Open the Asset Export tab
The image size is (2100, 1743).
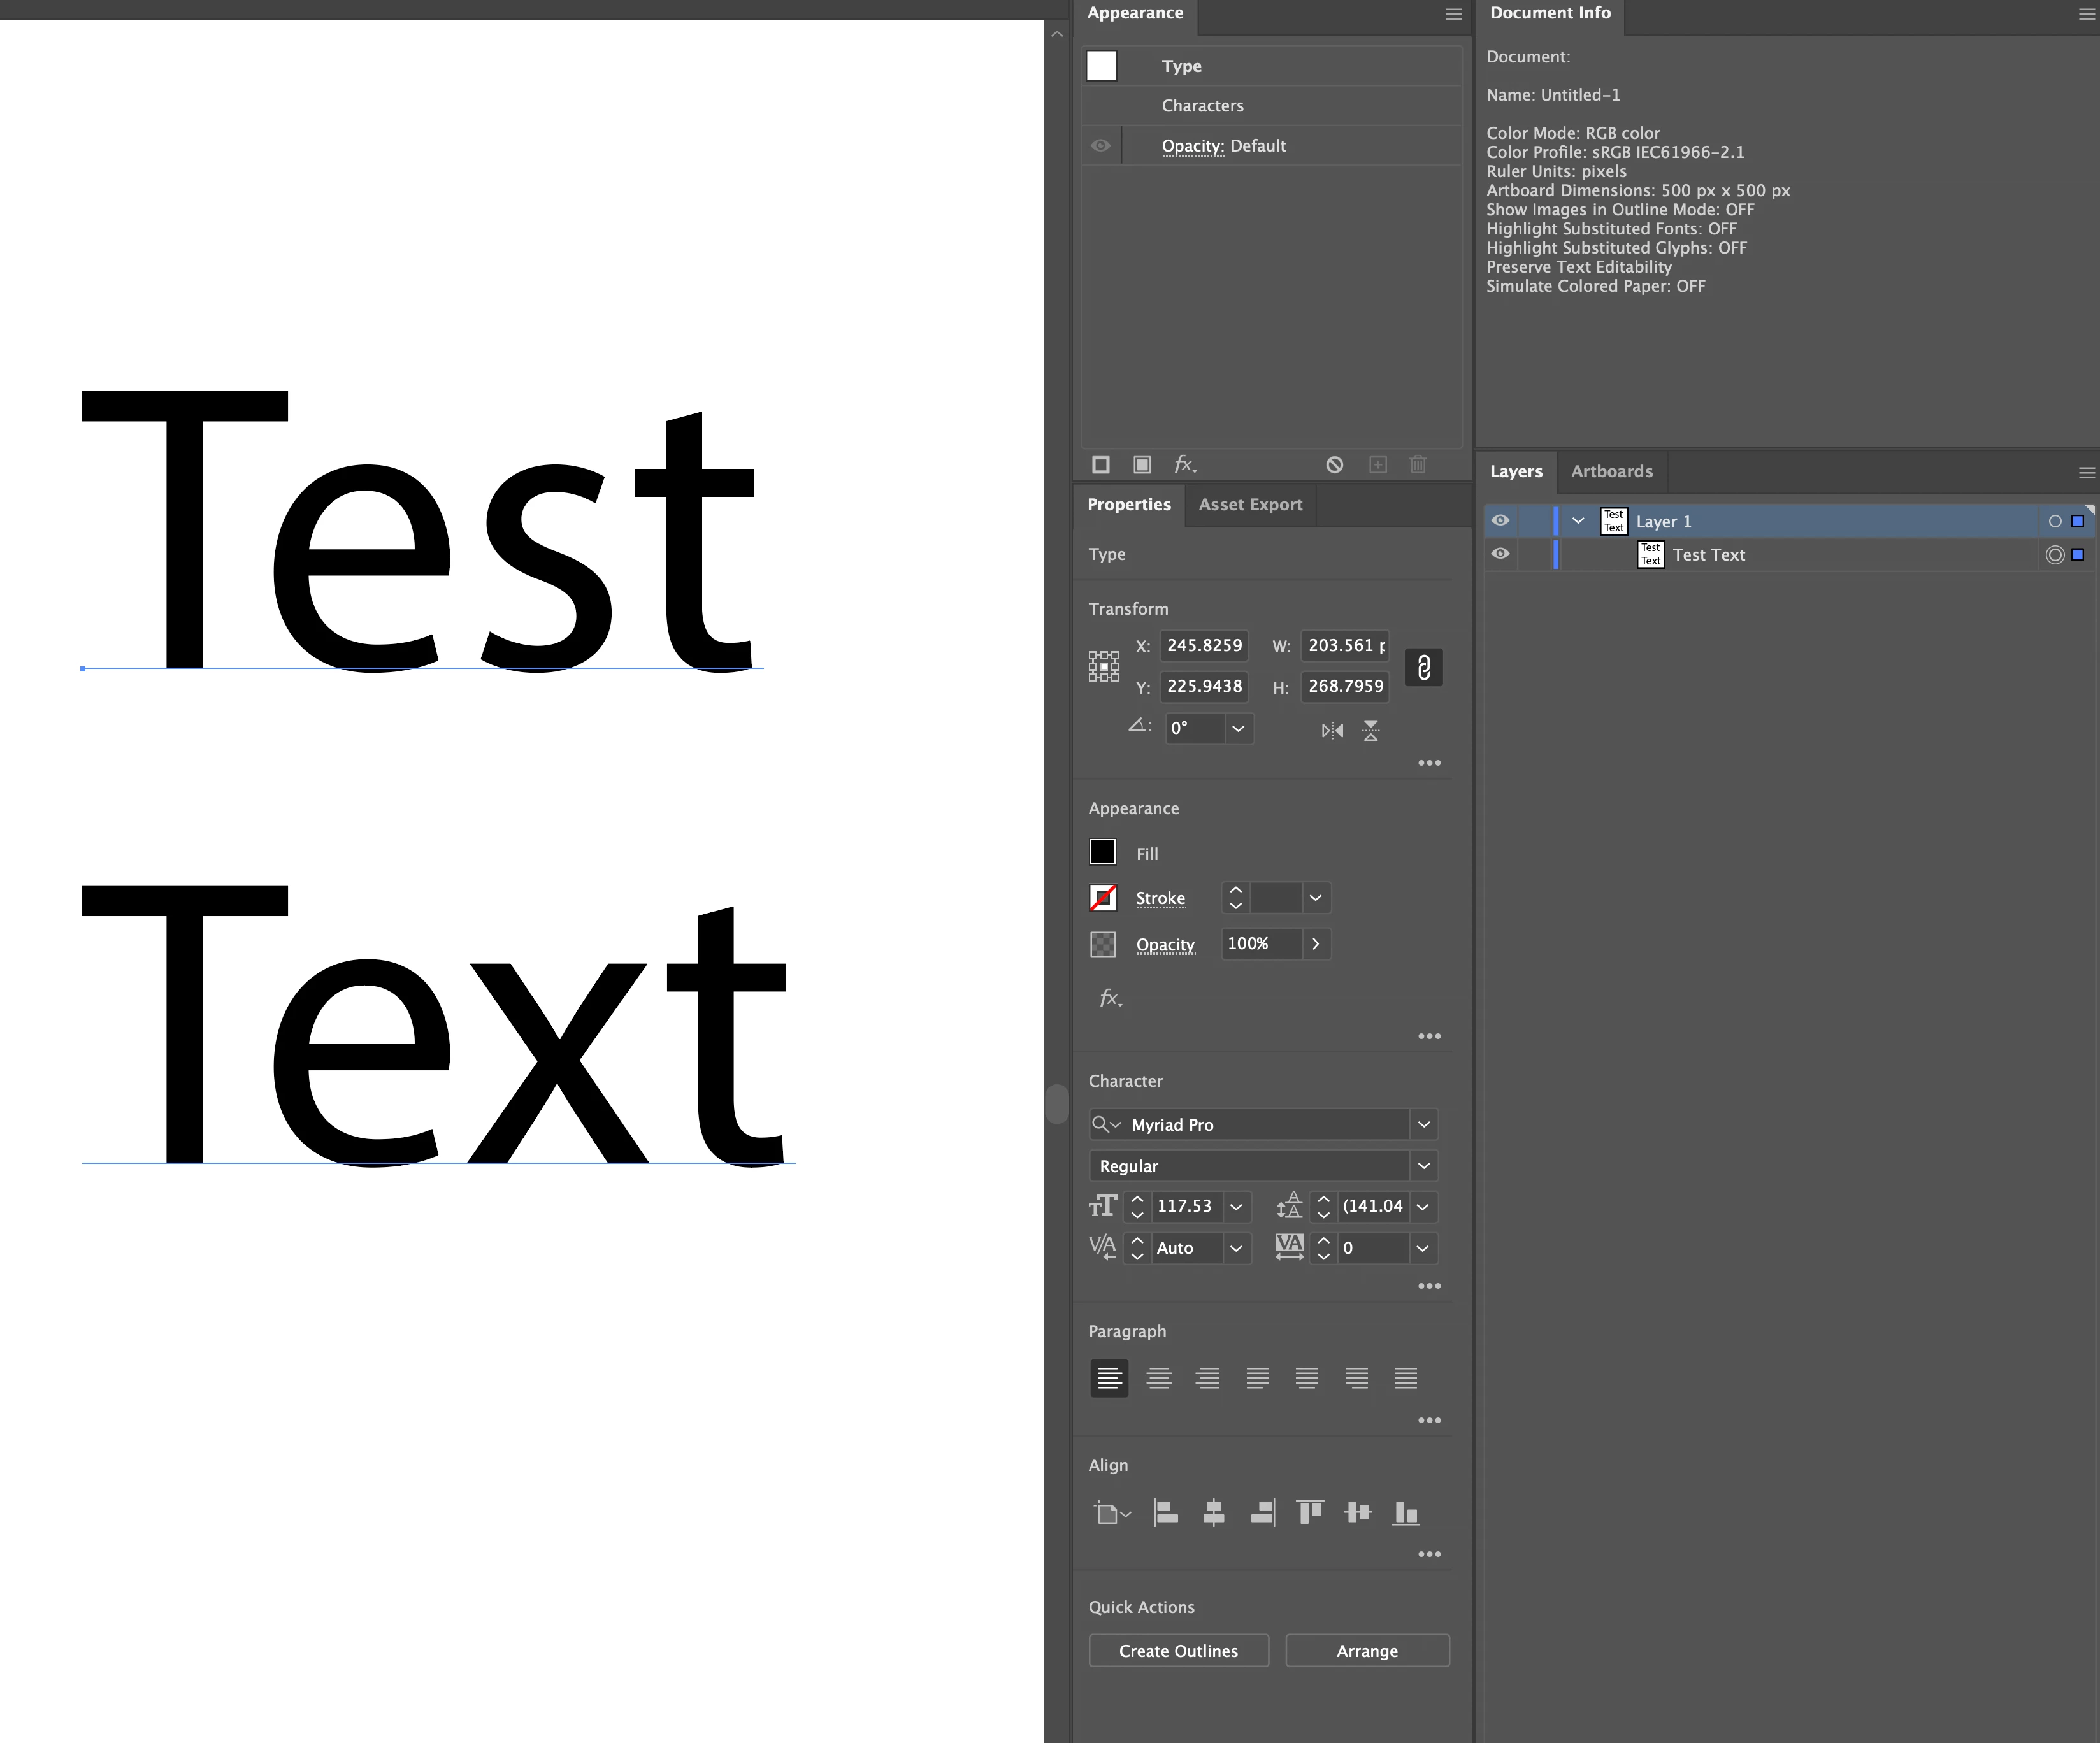(1250, 504)
